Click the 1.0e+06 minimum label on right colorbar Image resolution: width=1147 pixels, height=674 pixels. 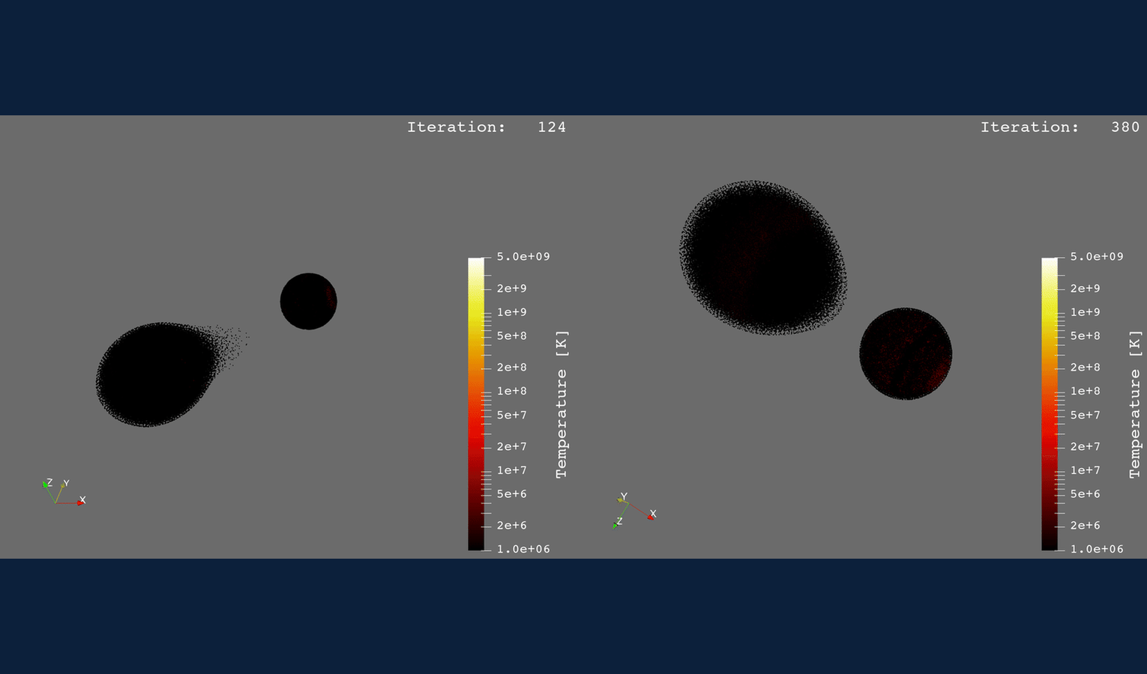(x=1096, y=549)
